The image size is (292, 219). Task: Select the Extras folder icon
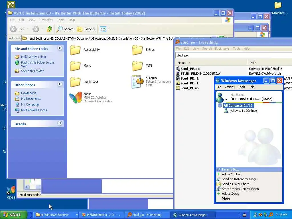(137, 50)
